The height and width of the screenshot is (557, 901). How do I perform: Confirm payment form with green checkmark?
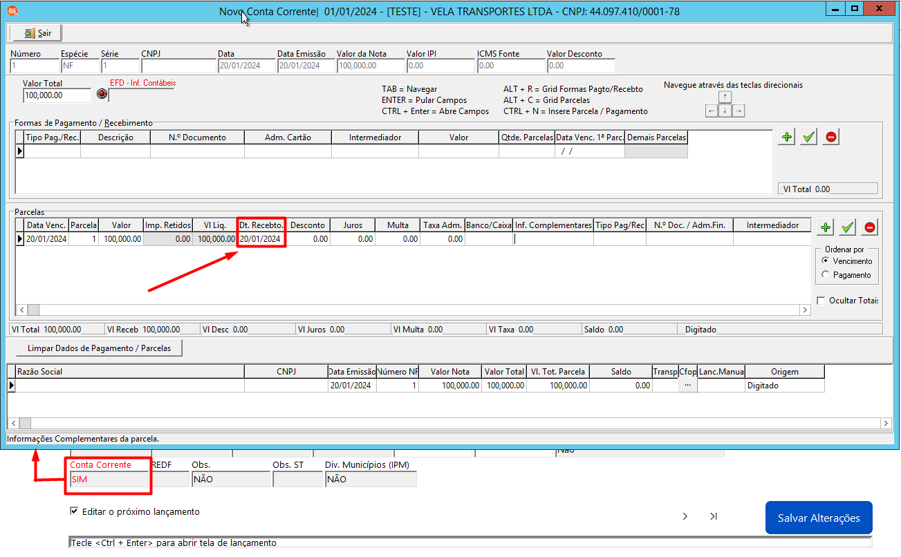pyautogui.click(x=808, y=137)
